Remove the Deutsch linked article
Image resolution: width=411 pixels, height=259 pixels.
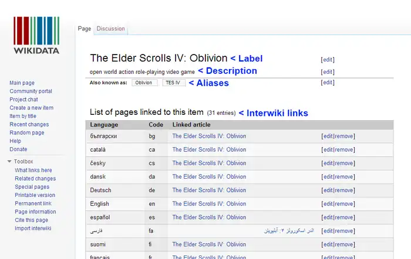coord(344,190)
